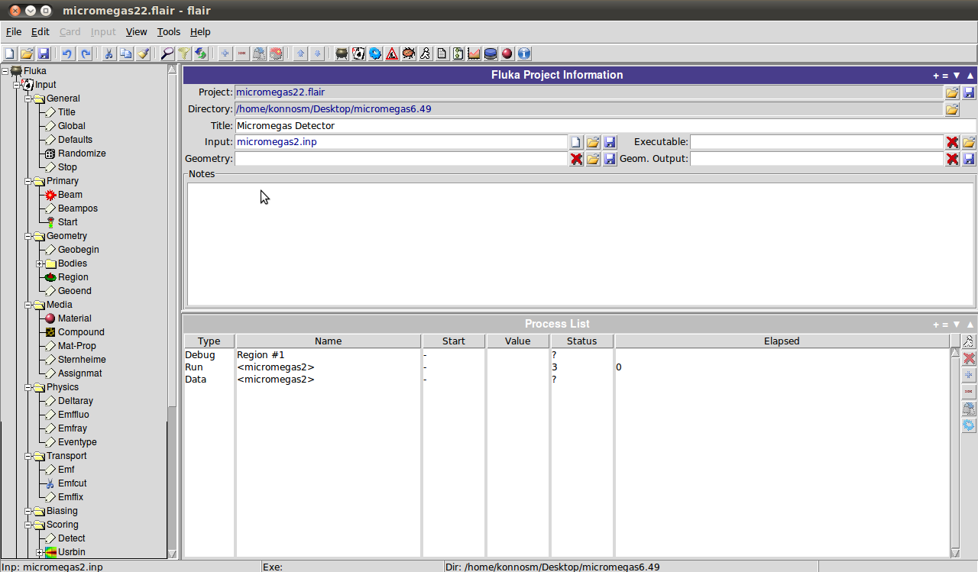
Task: Click the blue gear Compile toolbar icon
Action: tap(375, 53)
